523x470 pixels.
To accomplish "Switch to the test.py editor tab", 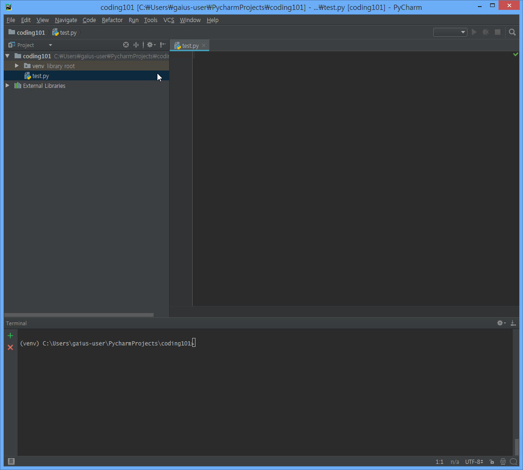I will click(190, 46).
